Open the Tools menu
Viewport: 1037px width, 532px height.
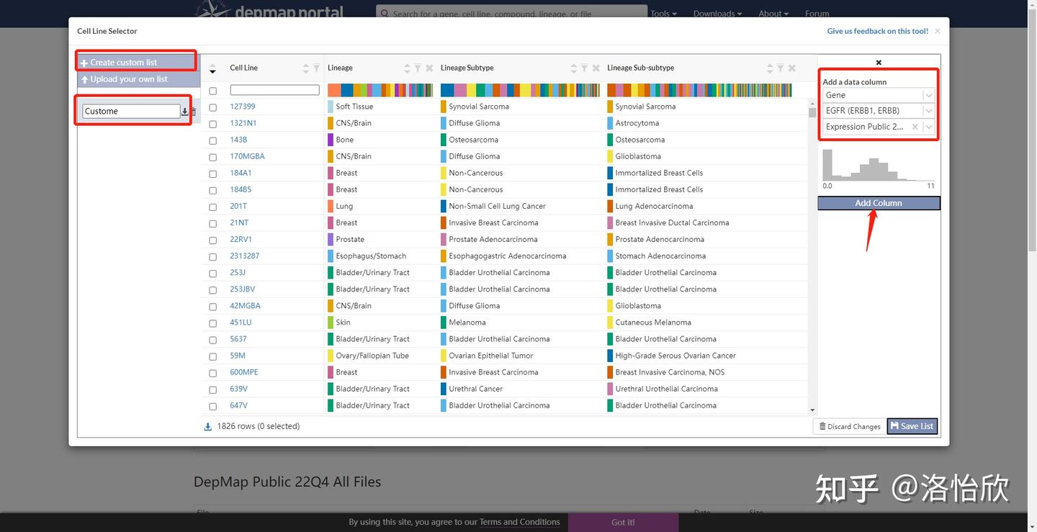pos(663,14)
